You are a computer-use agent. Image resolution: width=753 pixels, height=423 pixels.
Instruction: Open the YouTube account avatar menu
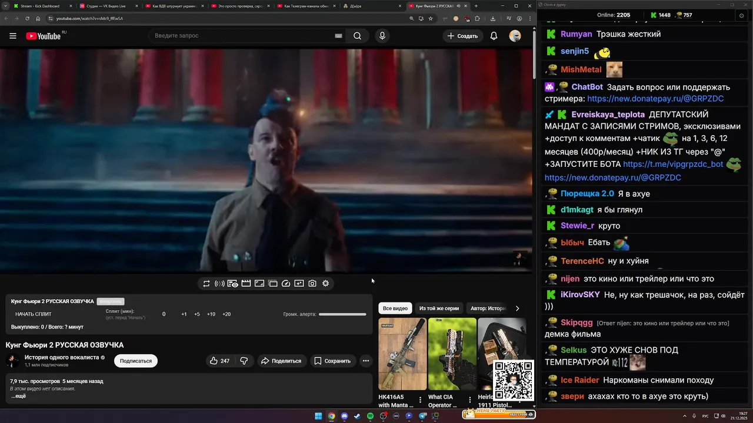click(515, 36)
